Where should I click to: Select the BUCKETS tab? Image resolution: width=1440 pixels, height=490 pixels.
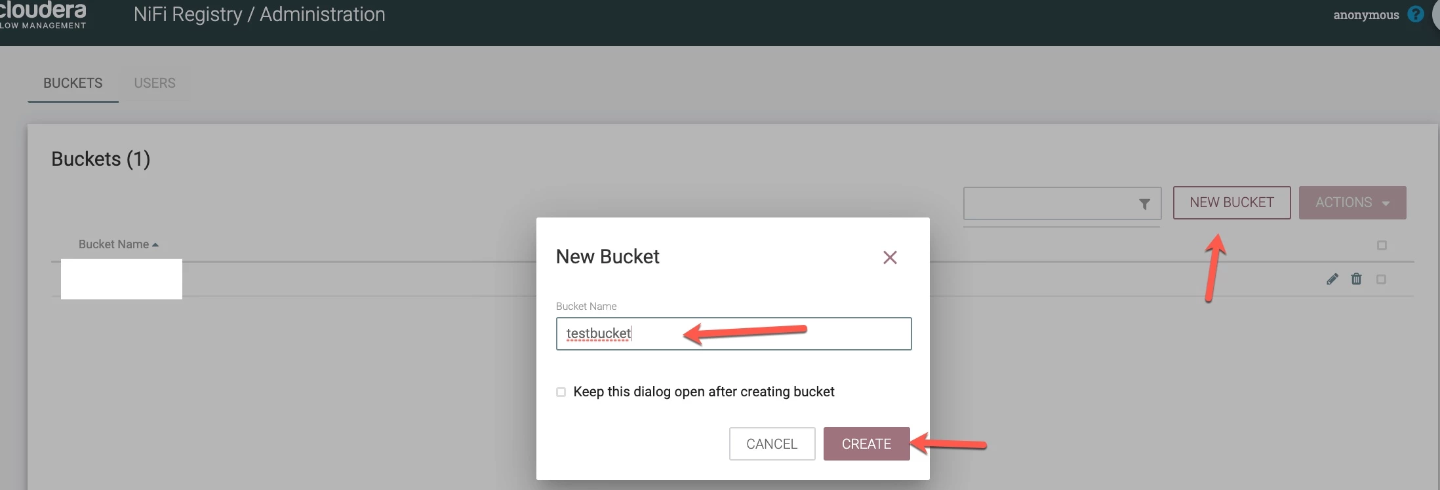(73, 83)
